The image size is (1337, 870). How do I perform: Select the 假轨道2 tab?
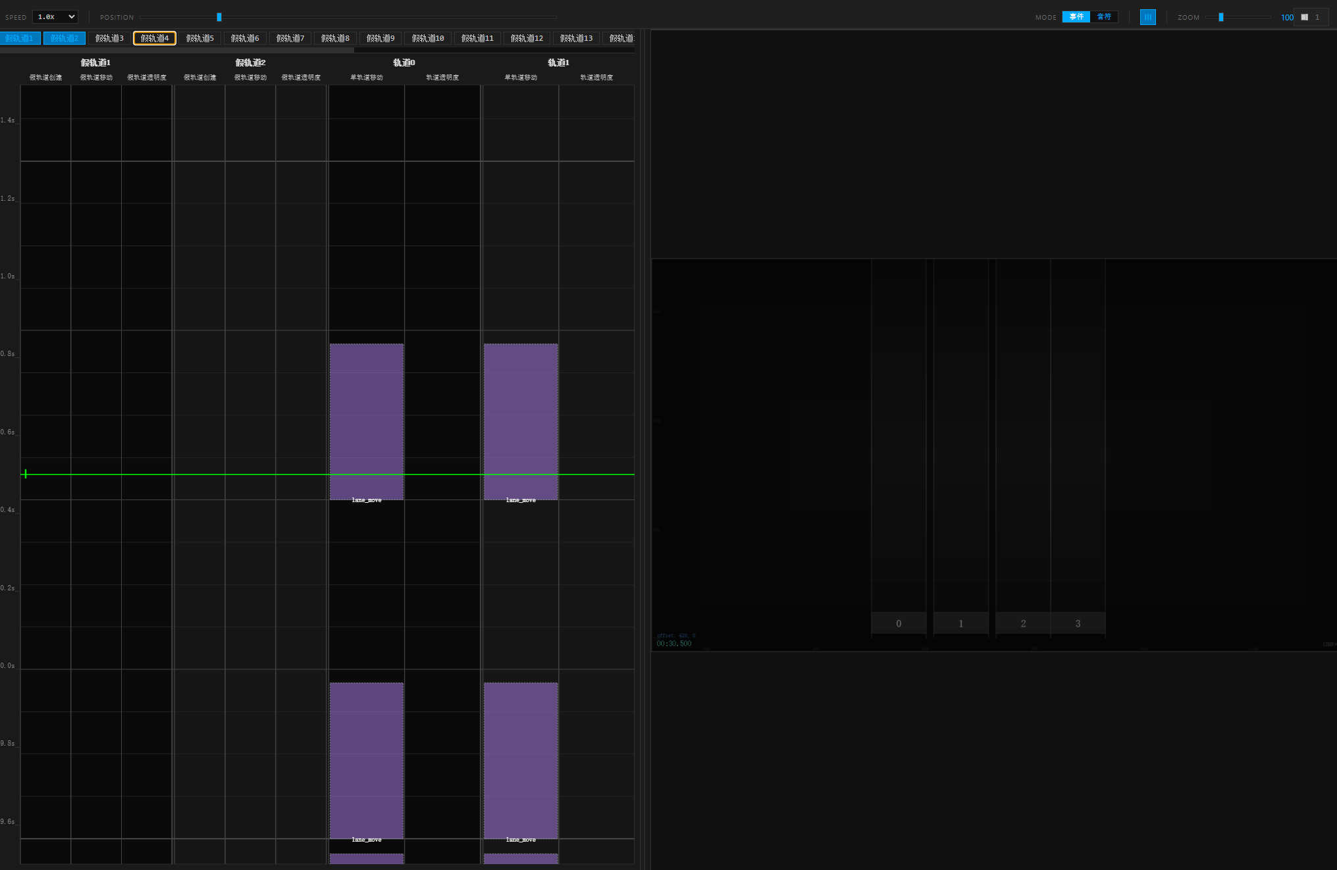65,38
